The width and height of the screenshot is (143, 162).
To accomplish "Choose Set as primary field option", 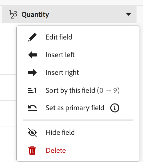I will pos(75,108).
